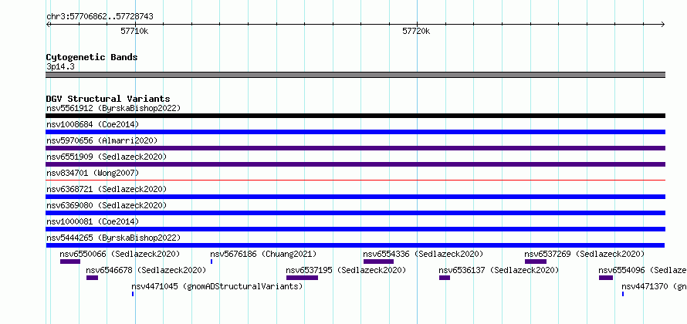The height and width of the screenshot is (324, 687).
Task: Select the blue nsv6368721 variant bar
Action: [x=355, y=197]
